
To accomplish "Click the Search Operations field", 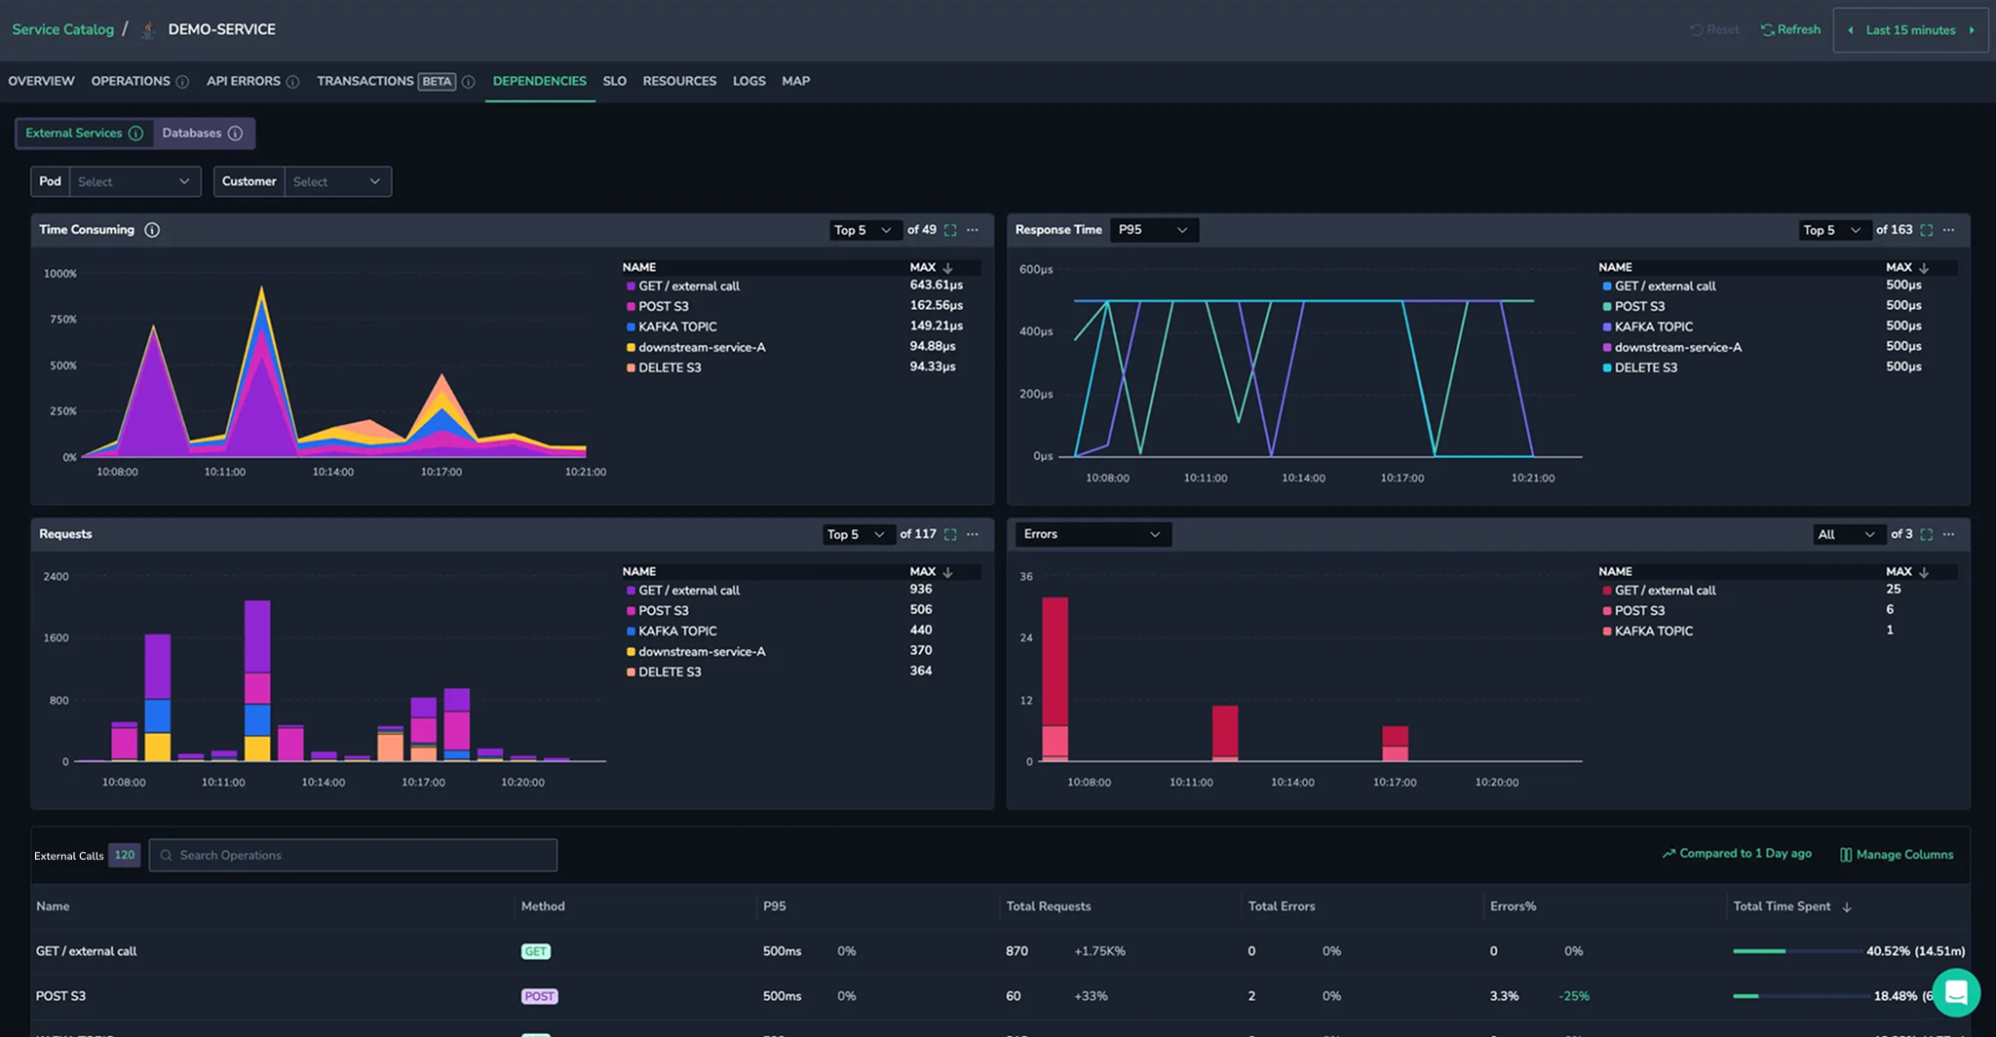I will pos(353,855).
